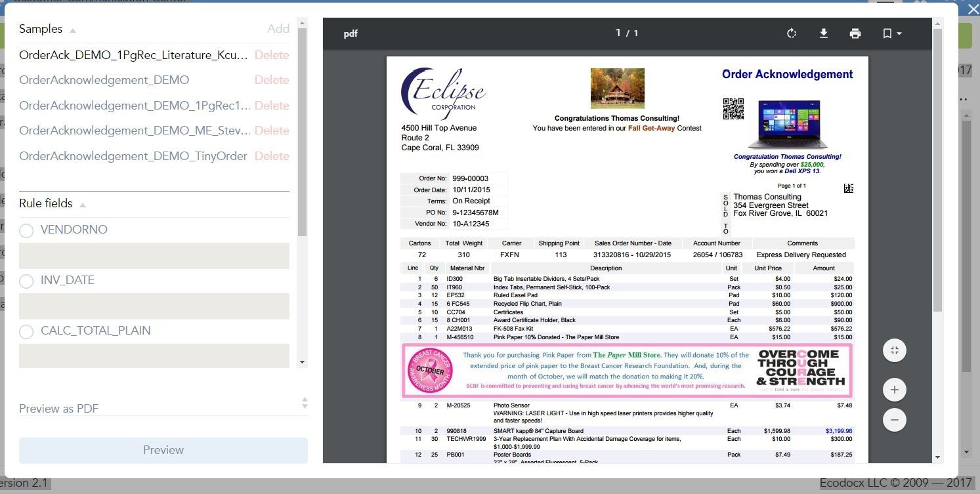Download the PDF file
Screen dimensions: 980x494
[x=823, y=33]
